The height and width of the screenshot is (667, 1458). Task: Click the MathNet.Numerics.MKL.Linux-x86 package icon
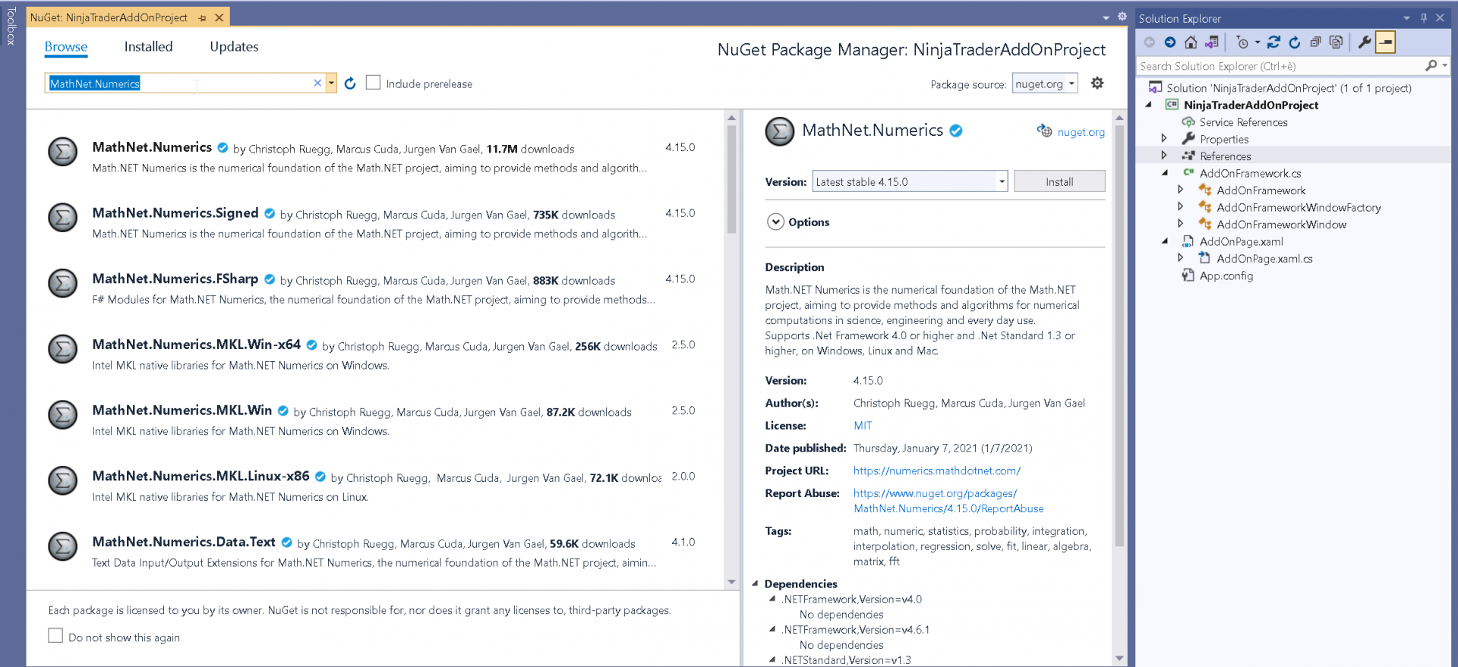63,481
